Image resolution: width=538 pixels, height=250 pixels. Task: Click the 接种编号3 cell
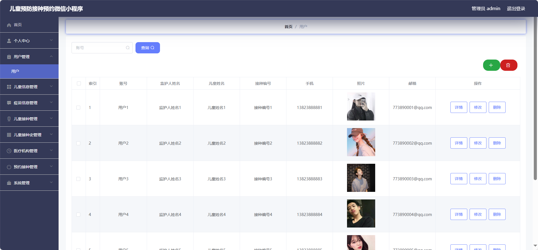click(263, 179)
